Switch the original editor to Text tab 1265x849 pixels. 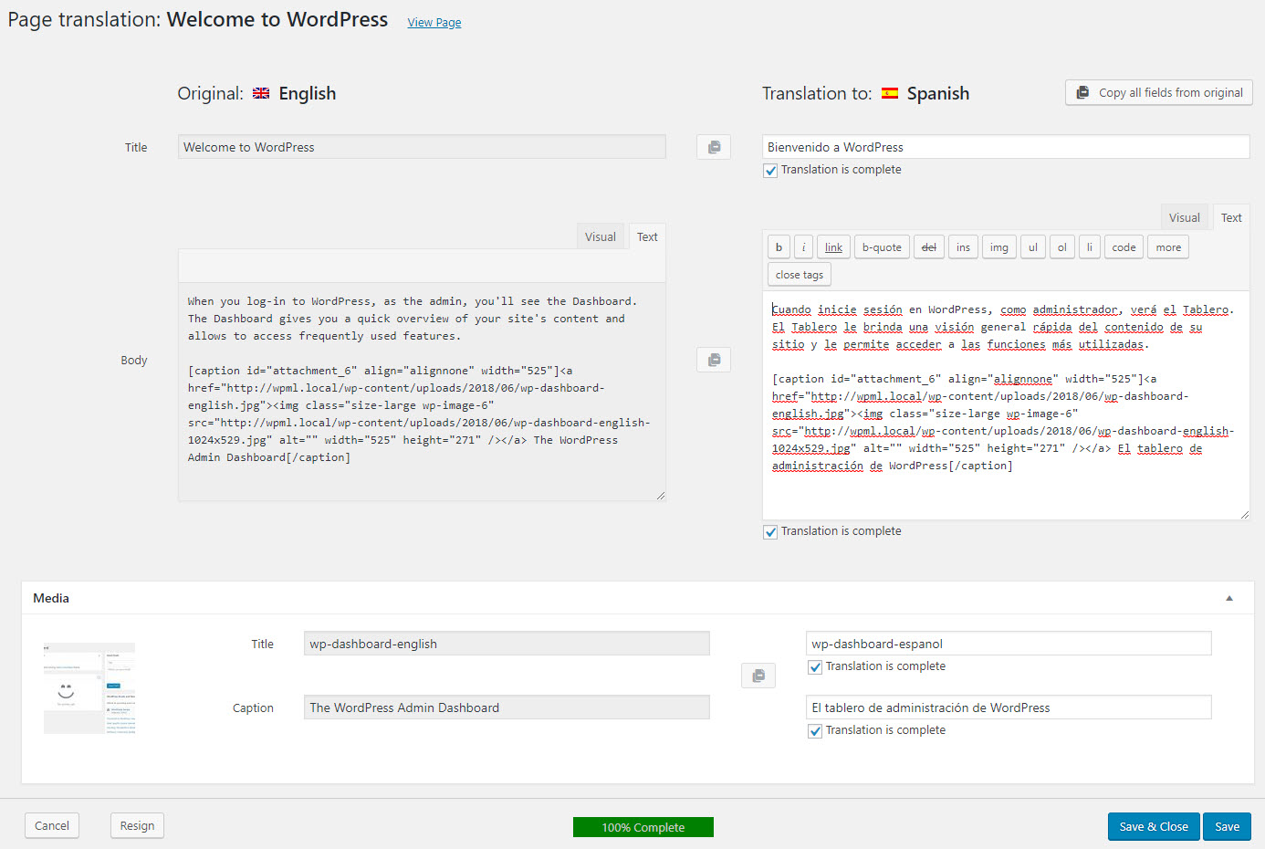(x=647, y=237)
